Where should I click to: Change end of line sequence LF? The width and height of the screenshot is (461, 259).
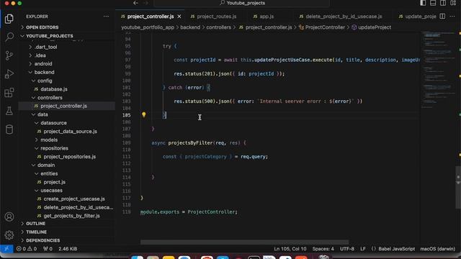363,249
